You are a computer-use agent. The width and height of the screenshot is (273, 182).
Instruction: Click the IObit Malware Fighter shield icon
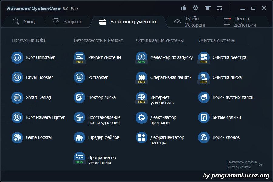click(x=17, y=117)
